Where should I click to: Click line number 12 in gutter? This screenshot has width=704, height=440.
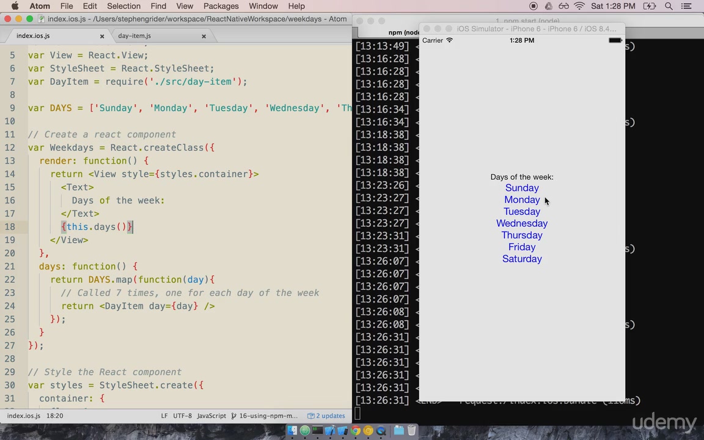point(10,148)
